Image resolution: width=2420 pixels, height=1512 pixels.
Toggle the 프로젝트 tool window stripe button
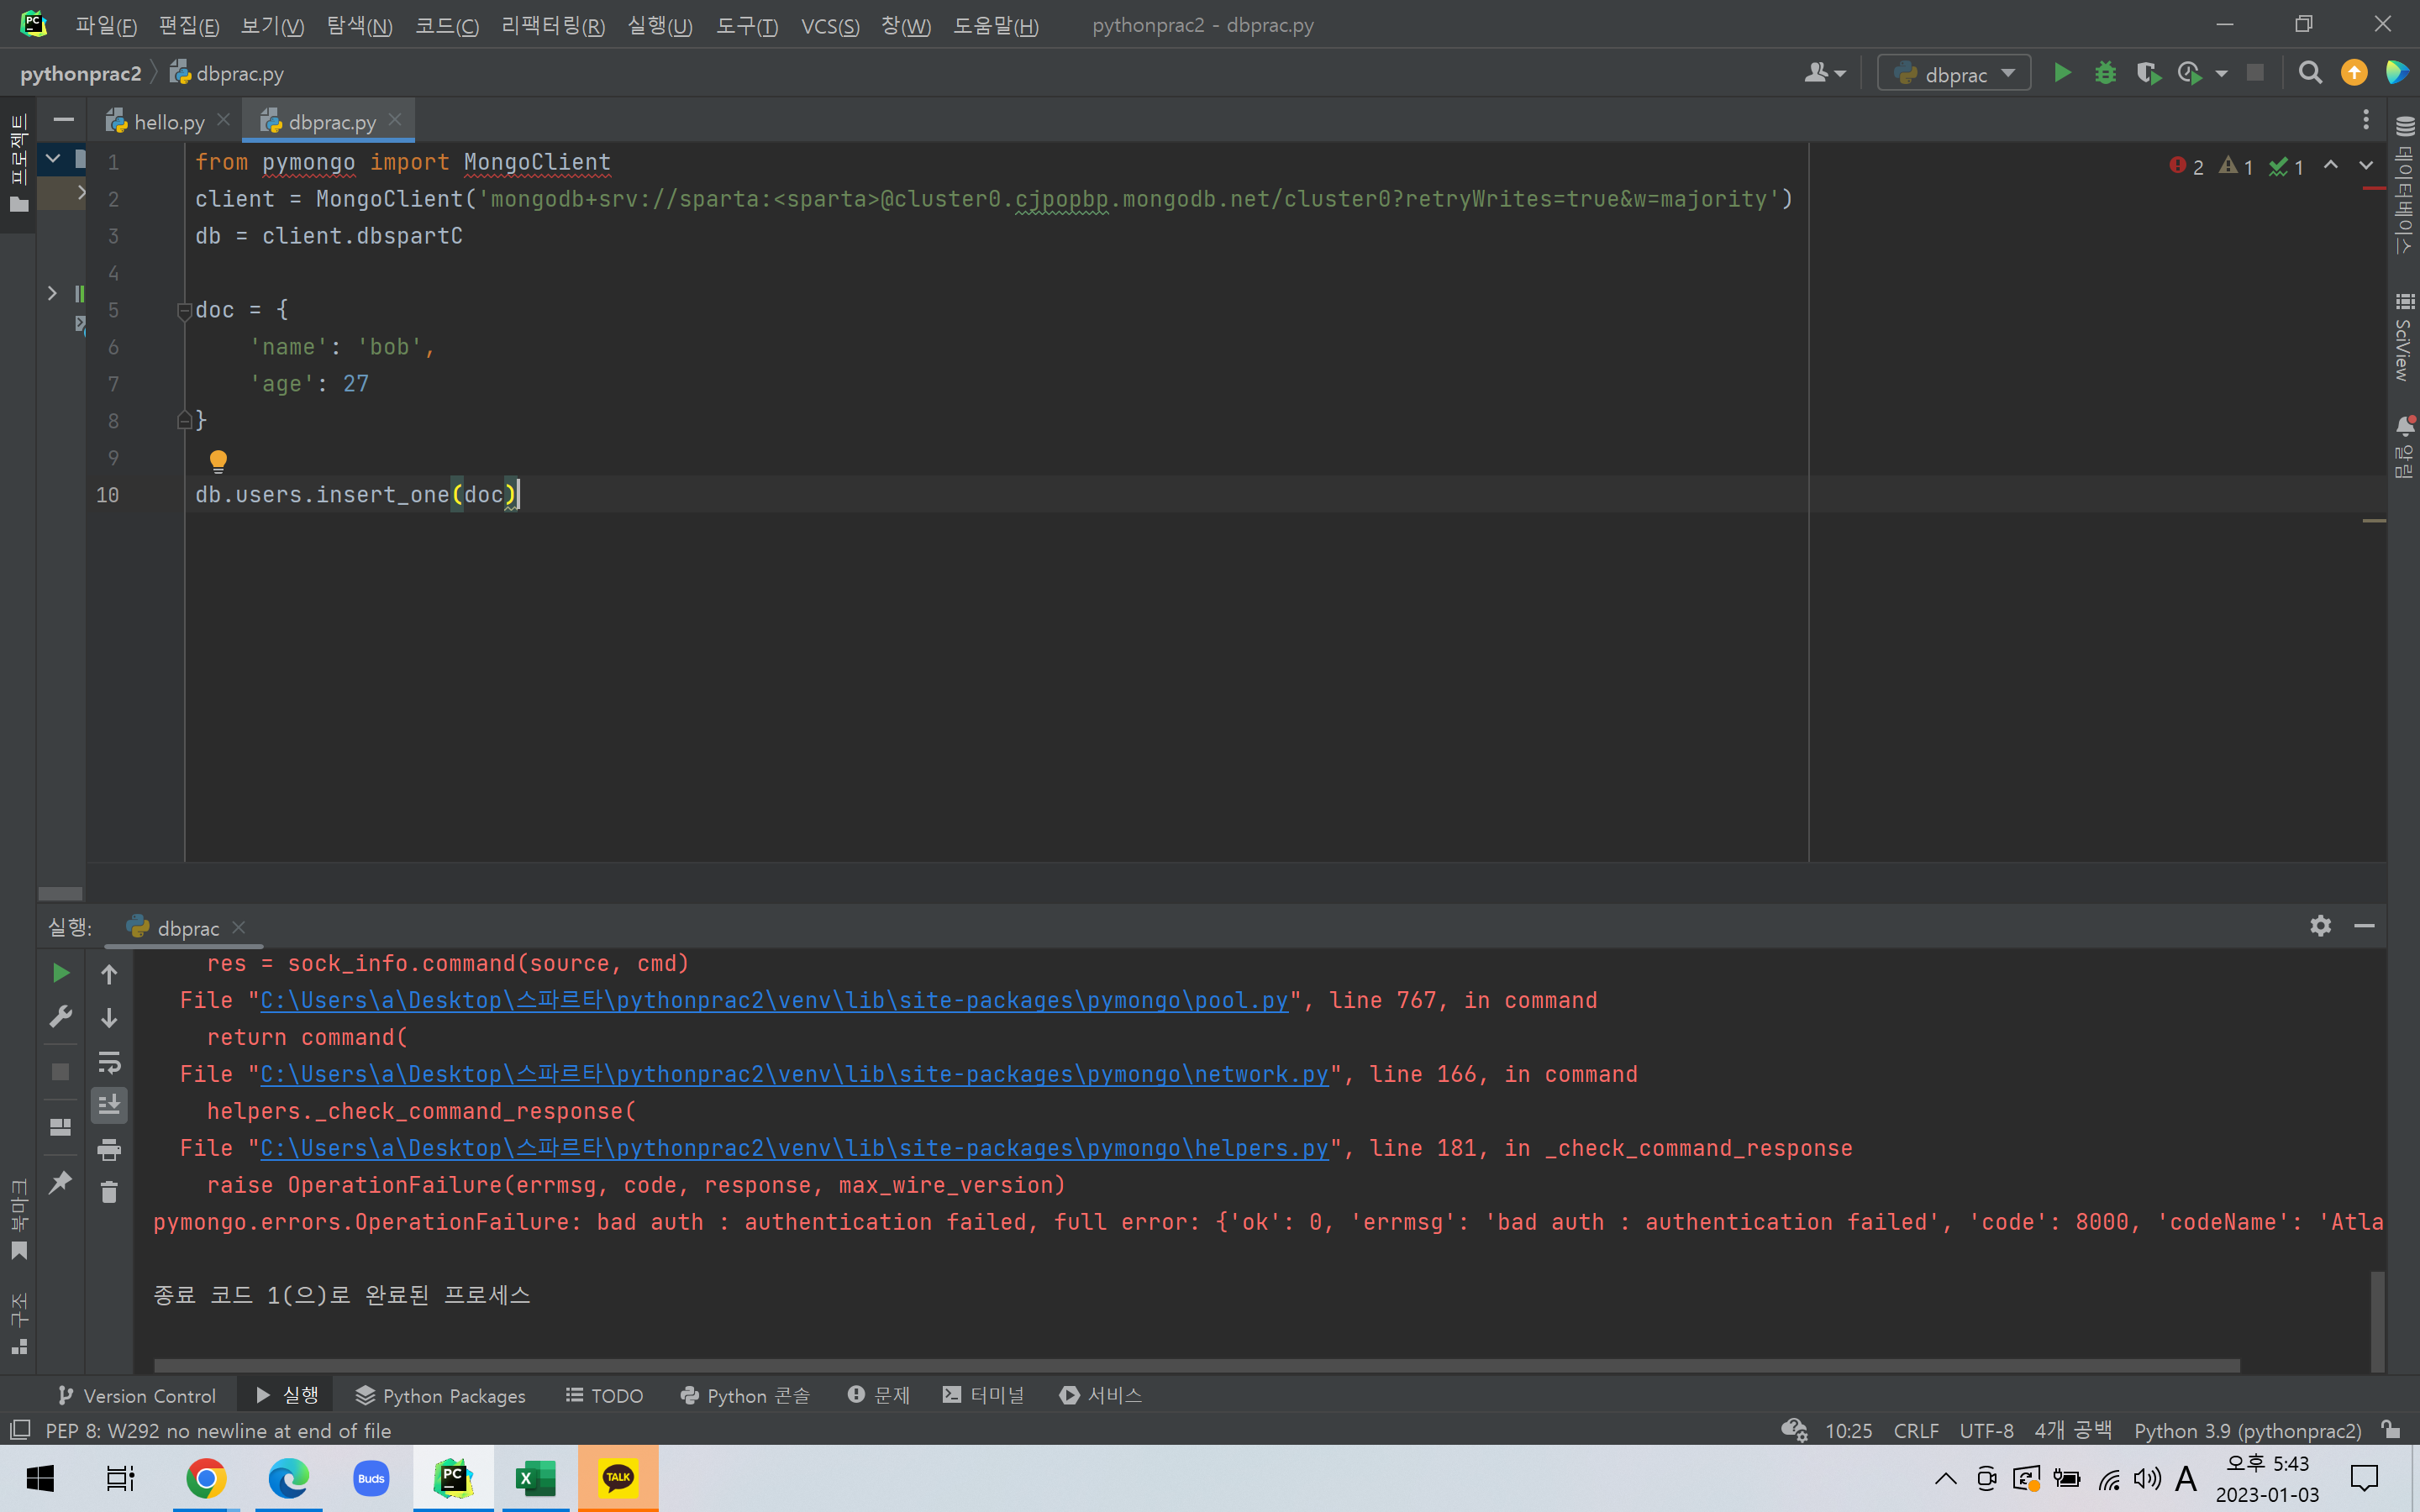pos(18,163)
